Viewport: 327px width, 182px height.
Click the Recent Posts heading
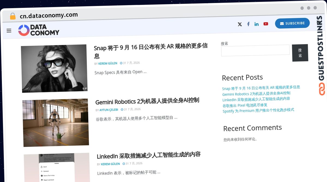[242, 78]
